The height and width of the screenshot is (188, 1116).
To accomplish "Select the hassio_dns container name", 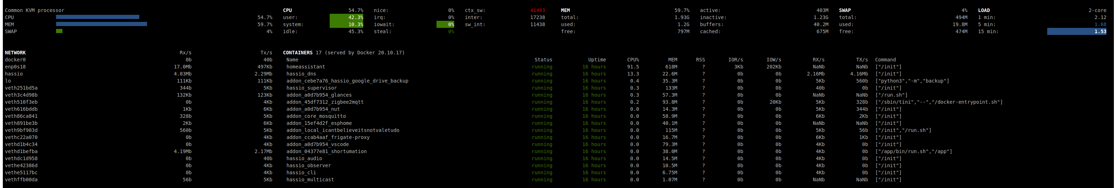I will (301, 74).
